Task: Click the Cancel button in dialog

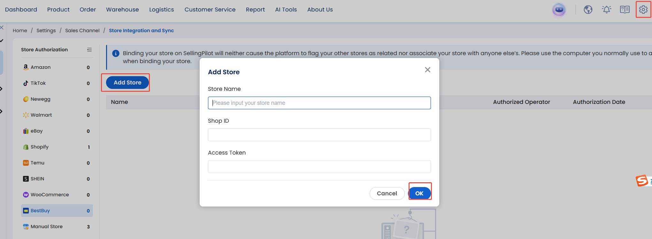Action: [387, 193]
